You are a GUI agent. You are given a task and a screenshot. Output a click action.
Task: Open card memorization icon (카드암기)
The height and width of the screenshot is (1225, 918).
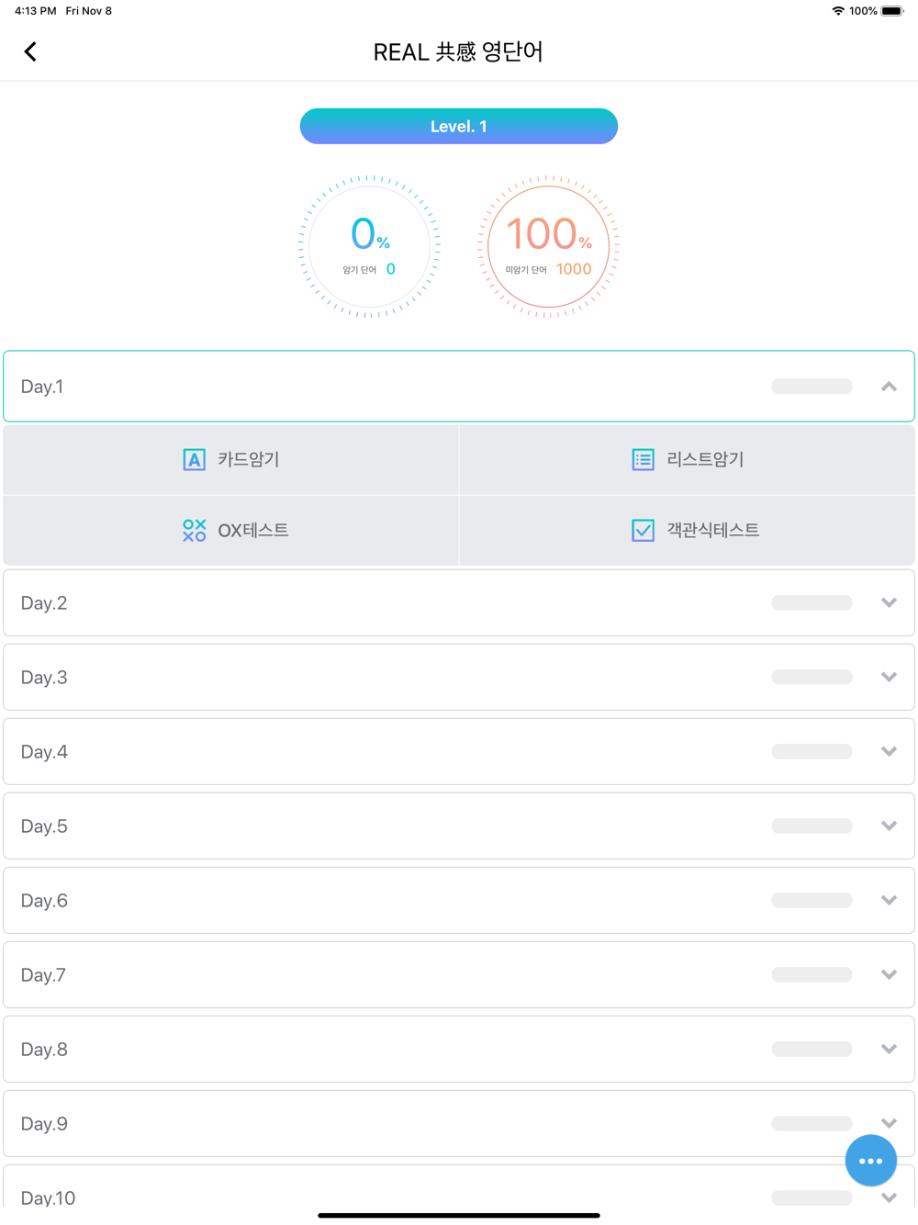pyautogui.click(x=194, y=459)
